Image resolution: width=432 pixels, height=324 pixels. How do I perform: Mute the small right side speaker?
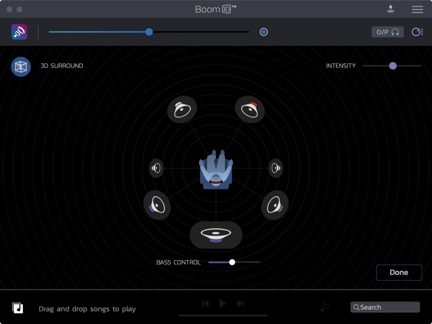tap(276, 168)
